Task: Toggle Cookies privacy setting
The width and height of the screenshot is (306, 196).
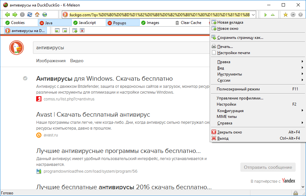Action: (15, 23)
